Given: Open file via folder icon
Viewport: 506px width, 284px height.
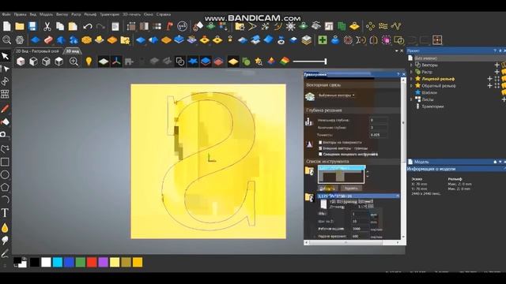Looking at the screenshot, I should tap(19, 26).
